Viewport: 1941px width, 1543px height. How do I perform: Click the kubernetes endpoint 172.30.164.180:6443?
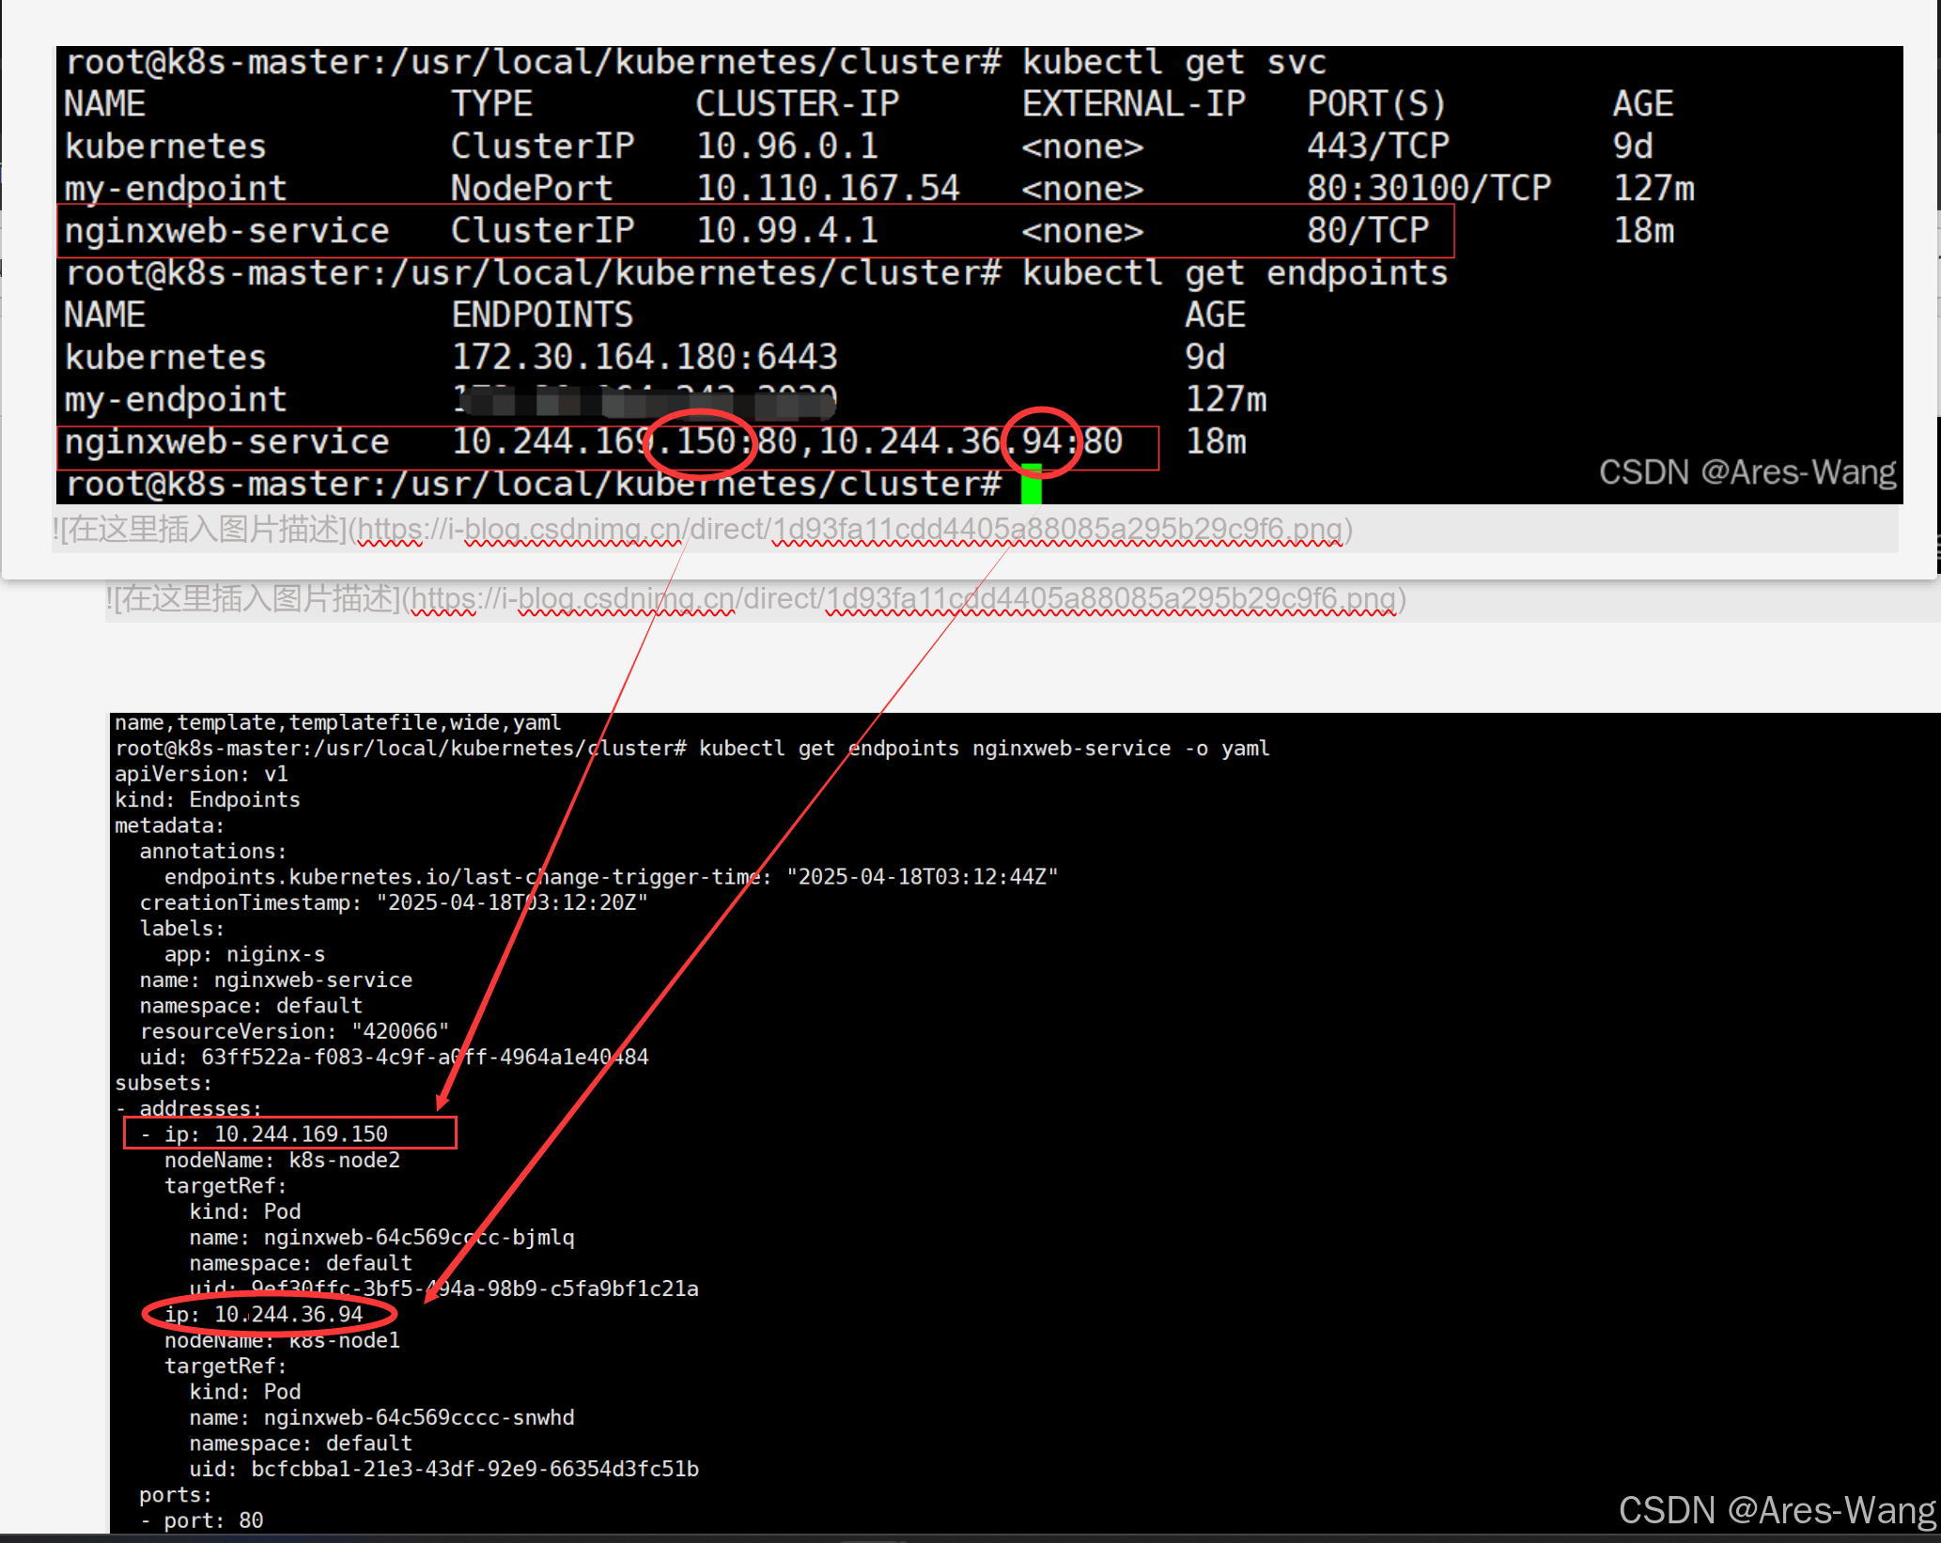coord(644,358)
